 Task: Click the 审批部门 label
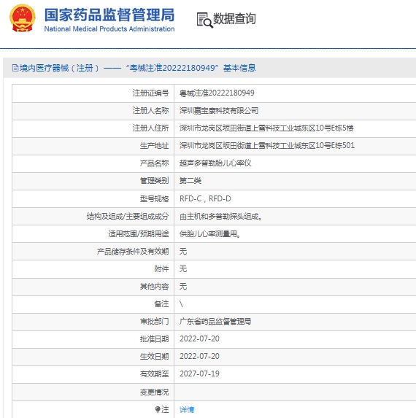(x=155, y=322)
